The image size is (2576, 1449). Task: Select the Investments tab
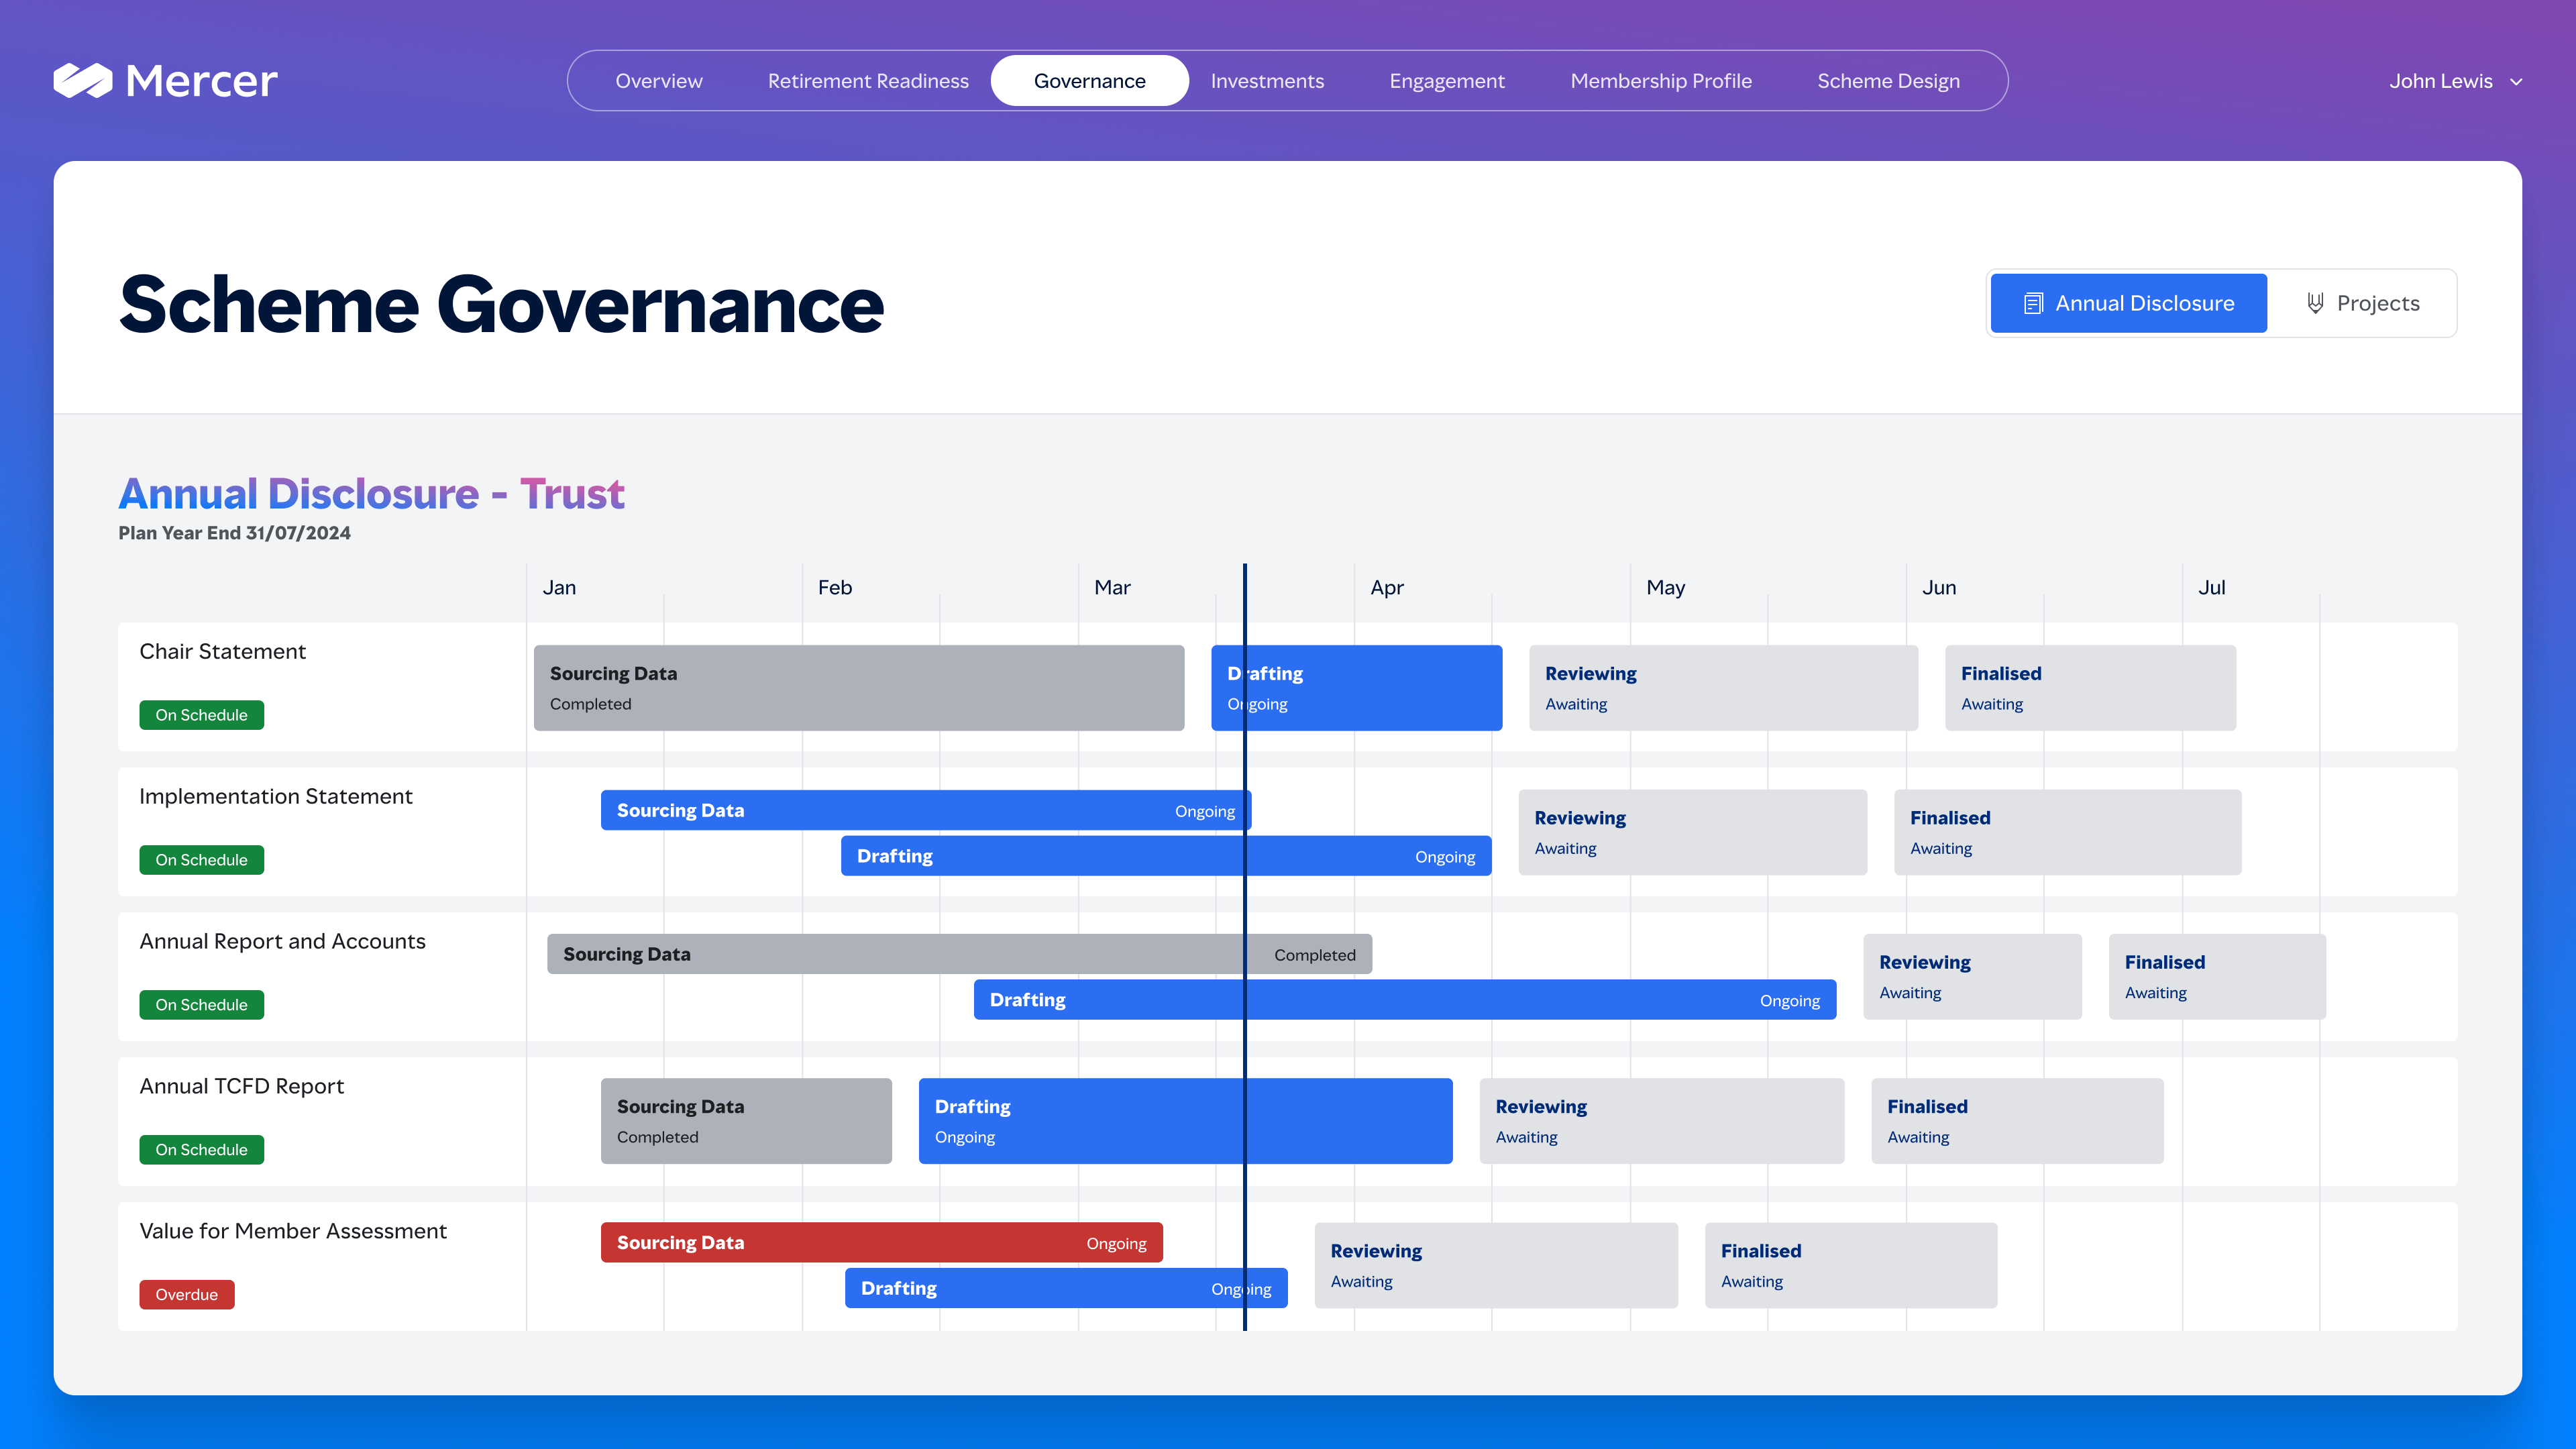pyautogui.click(x=1267, y=81)
